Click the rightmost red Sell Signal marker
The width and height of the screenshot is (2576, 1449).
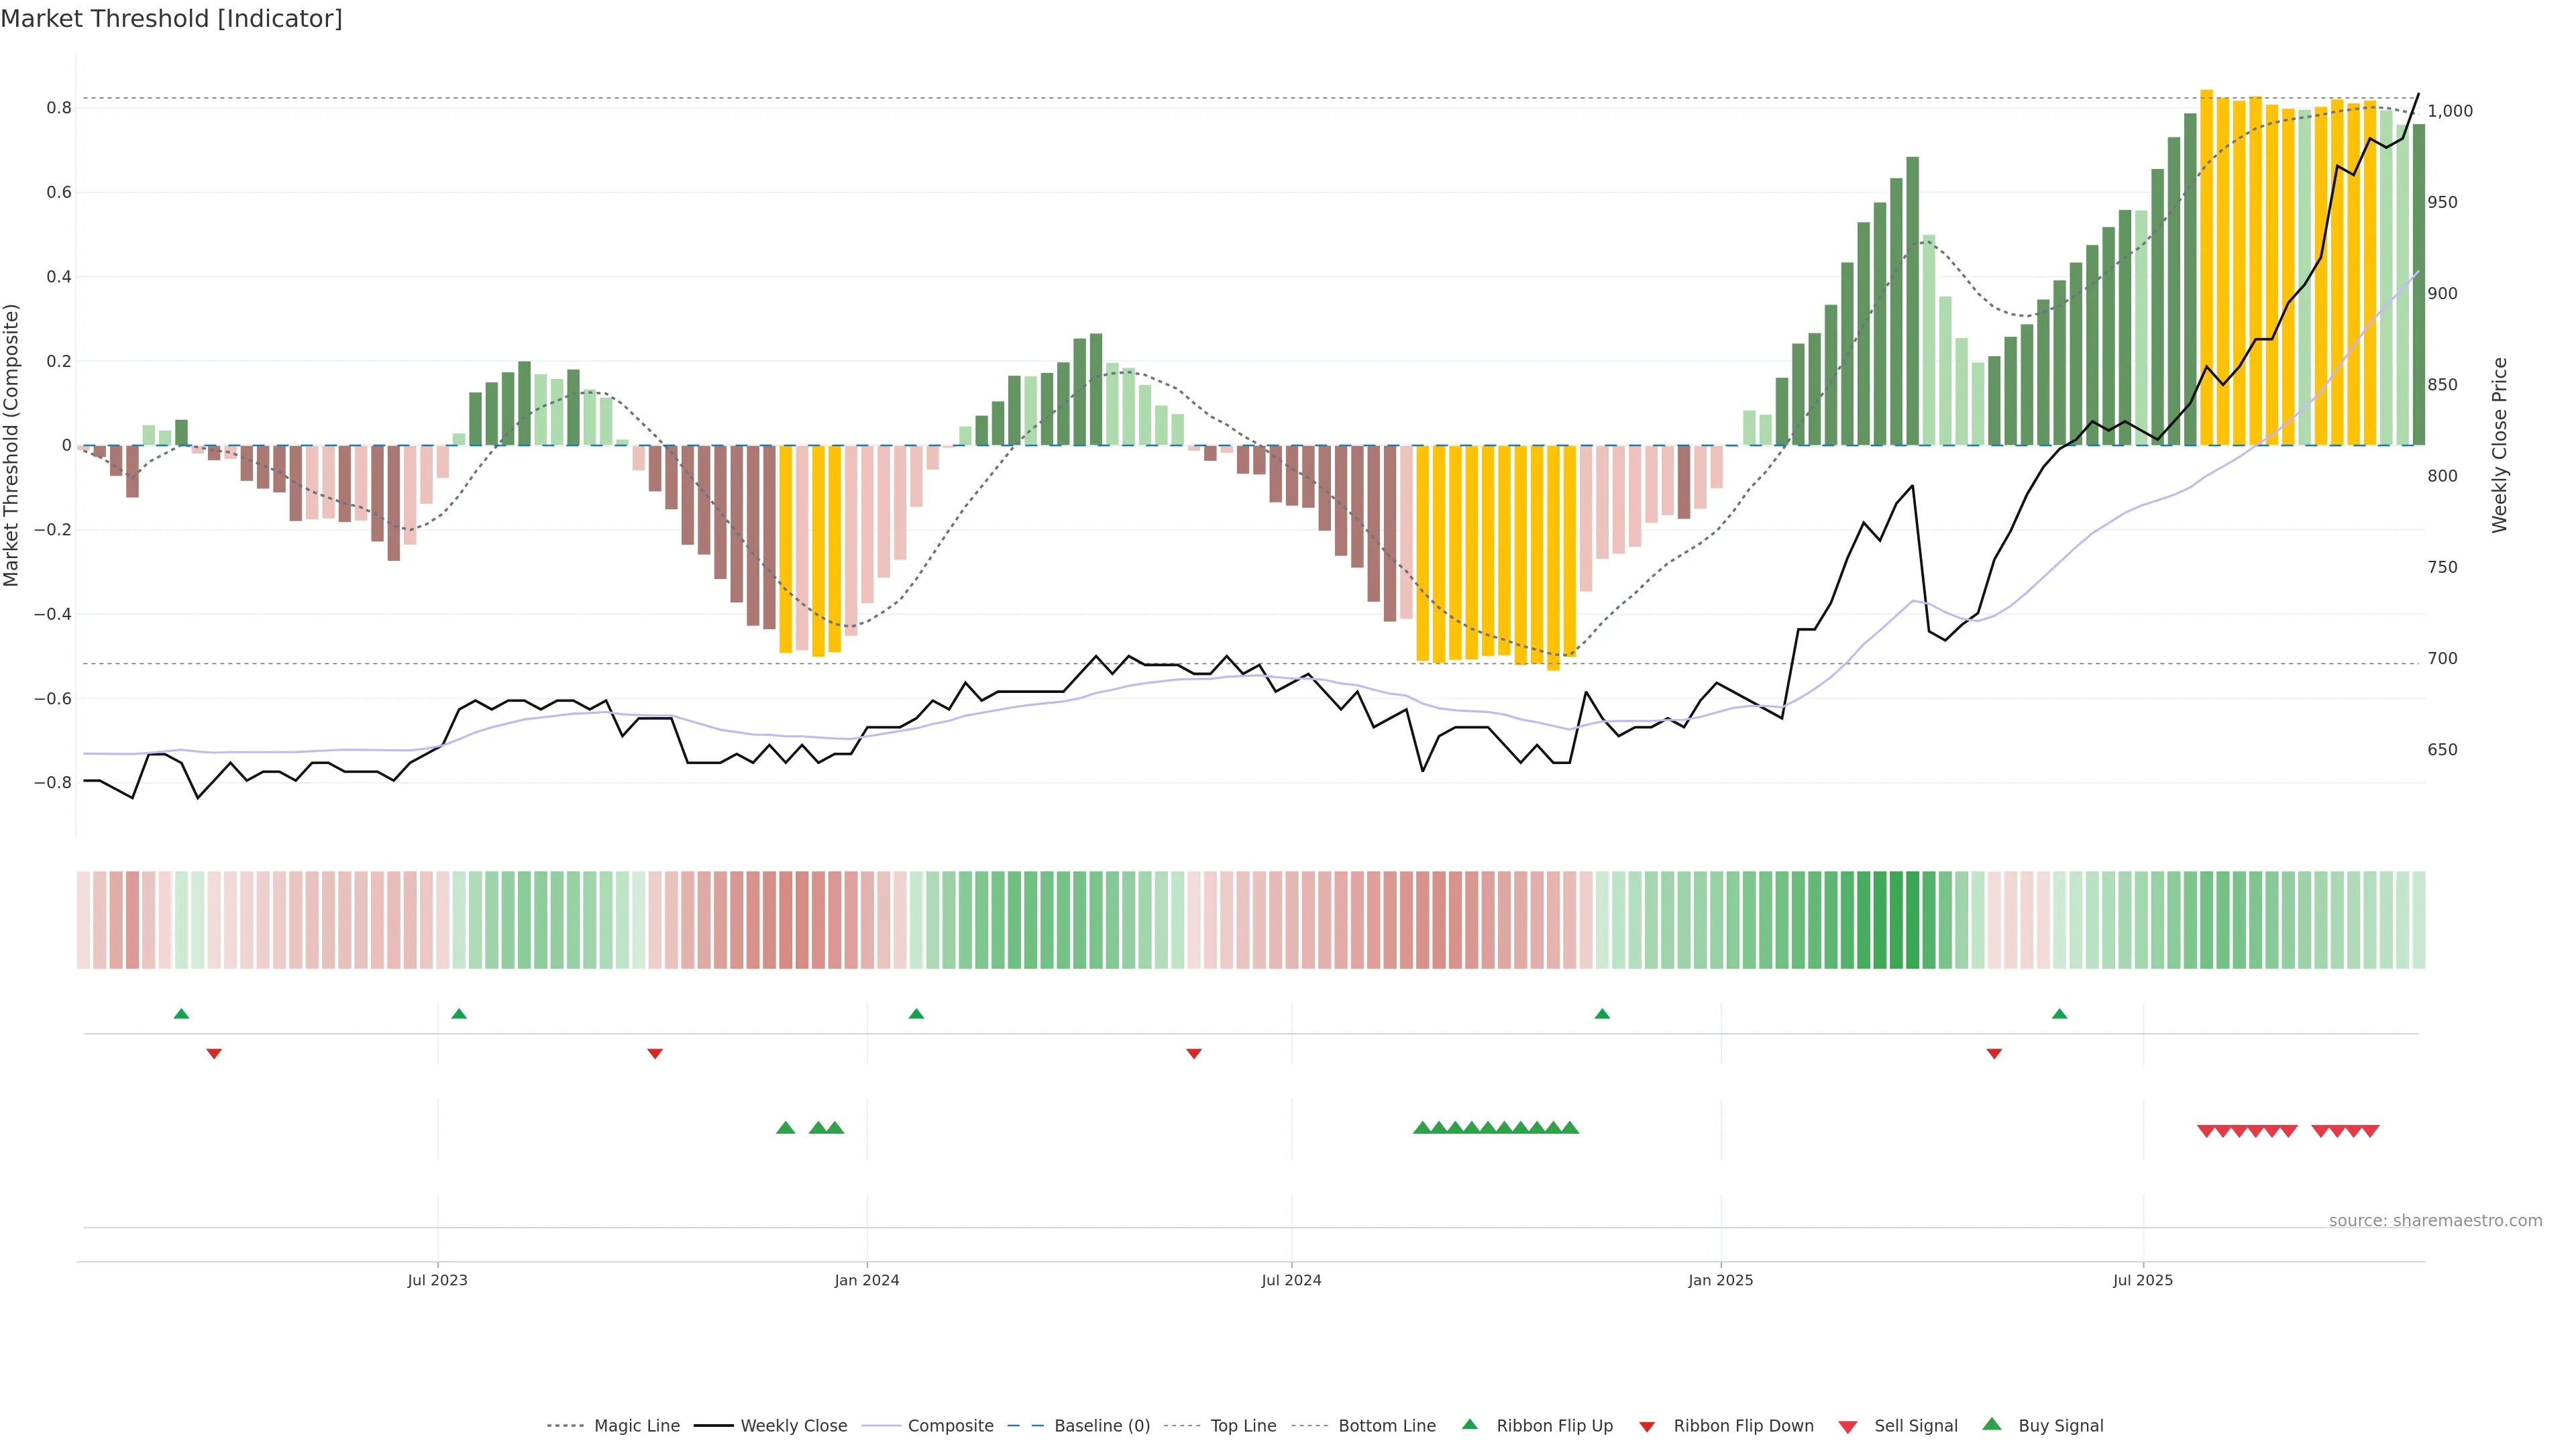point(2370,1131)
